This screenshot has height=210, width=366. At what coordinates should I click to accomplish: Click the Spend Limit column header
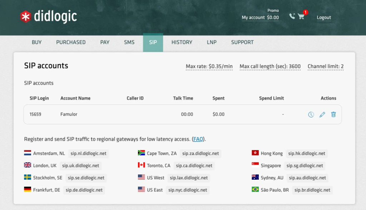[272, 98]
